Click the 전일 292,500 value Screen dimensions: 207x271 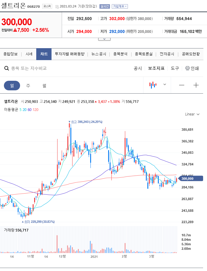(84, 19)
